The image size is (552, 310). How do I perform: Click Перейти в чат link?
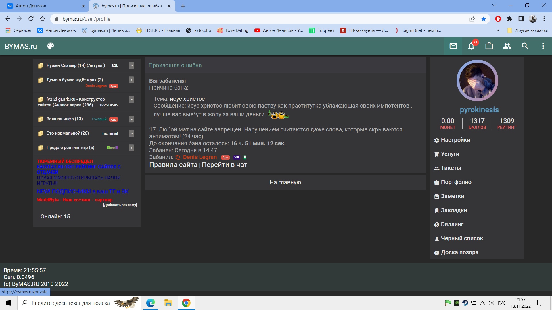tap(224, 165)
